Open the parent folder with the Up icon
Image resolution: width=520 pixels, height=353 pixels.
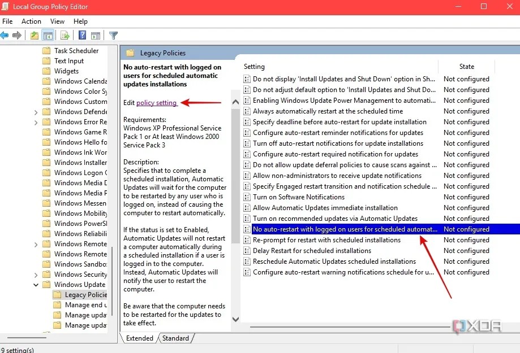(x=34, y=34)
